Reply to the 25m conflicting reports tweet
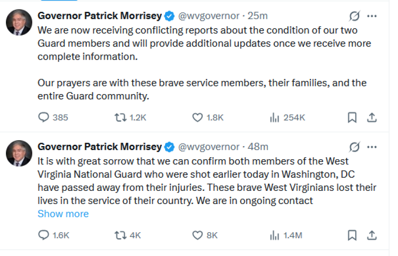398x256 pixels. click(x=43, y=118)
